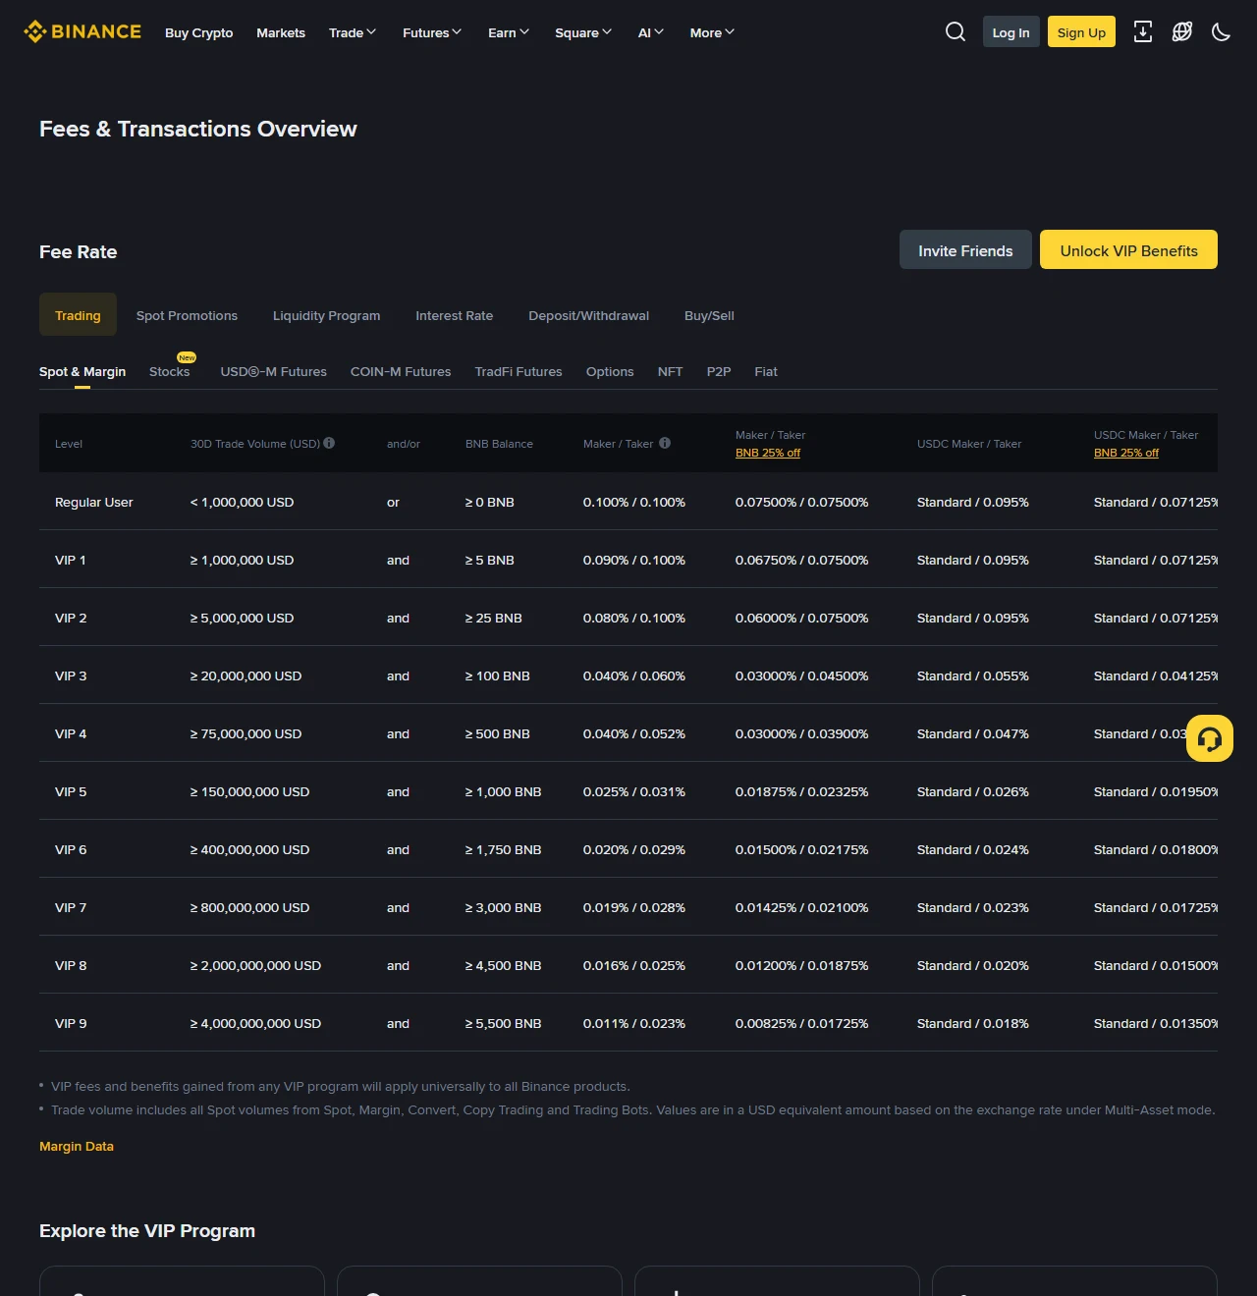Click USDC fee cell Standard / 0.020%
Image resolution: width=1257 pixels, height=1296 pixels.
(x=973, y=965)
